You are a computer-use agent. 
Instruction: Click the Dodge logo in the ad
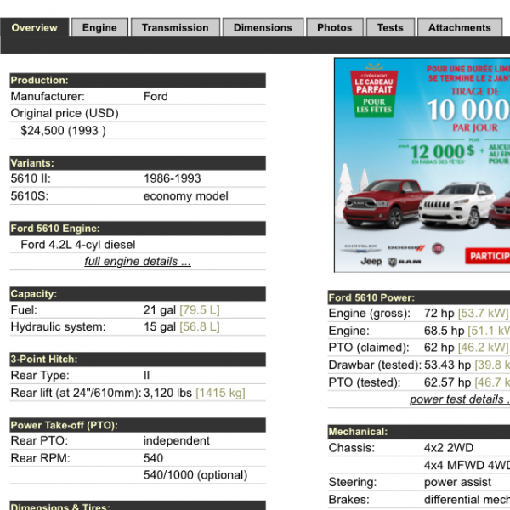pos(406,248)
